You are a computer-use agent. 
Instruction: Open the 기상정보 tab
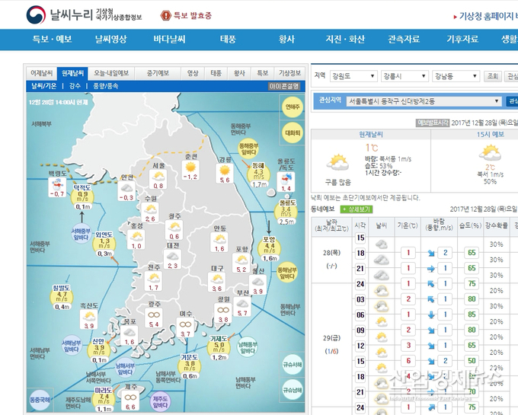tap(289, 73)
